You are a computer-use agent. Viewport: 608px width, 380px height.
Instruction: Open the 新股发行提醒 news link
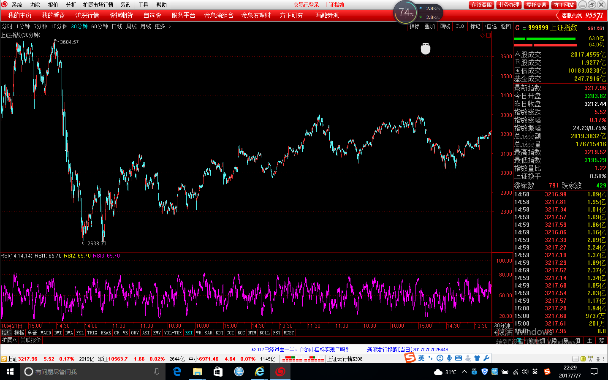[407, 350]
